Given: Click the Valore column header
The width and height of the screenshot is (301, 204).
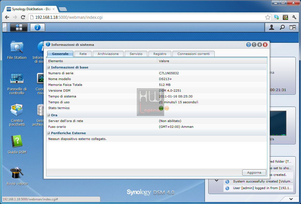Looking at the screenshot, I should 212,61.
